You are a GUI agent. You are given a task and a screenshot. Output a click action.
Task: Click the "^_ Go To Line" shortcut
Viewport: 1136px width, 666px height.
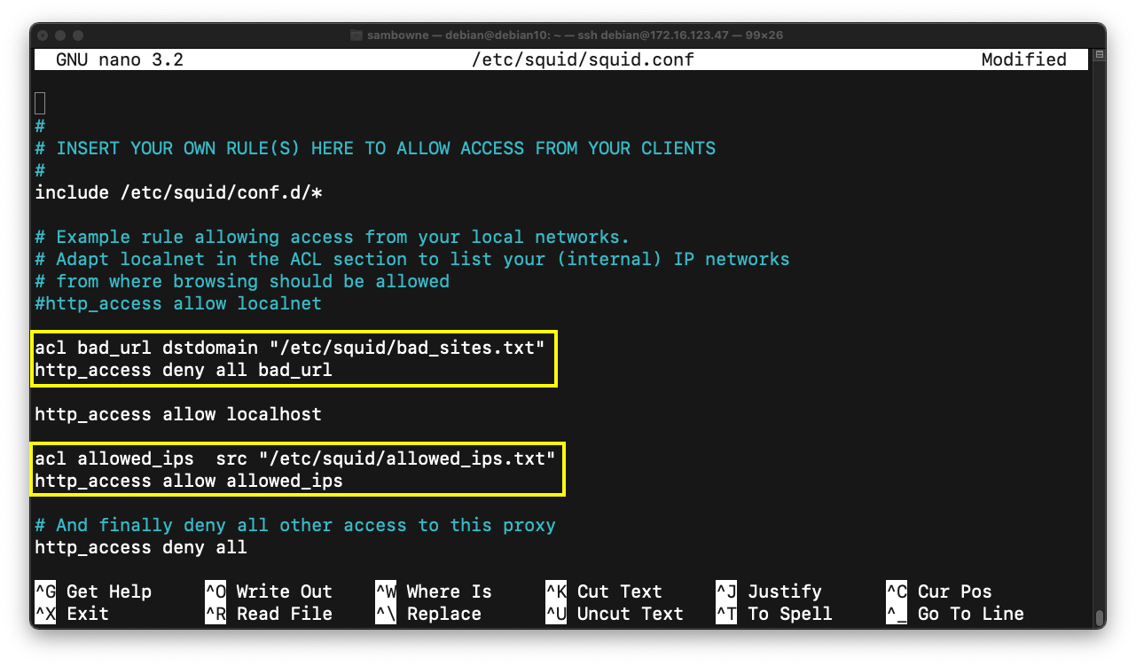click(955, 614)
